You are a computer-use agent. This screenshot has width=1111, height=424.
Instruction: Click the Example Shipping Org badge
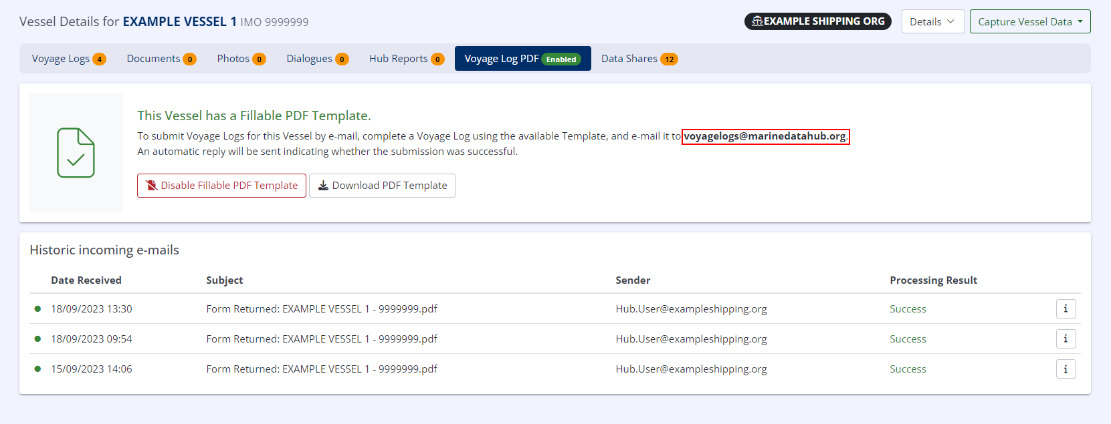pyautogui.click(x=817, y=21)
